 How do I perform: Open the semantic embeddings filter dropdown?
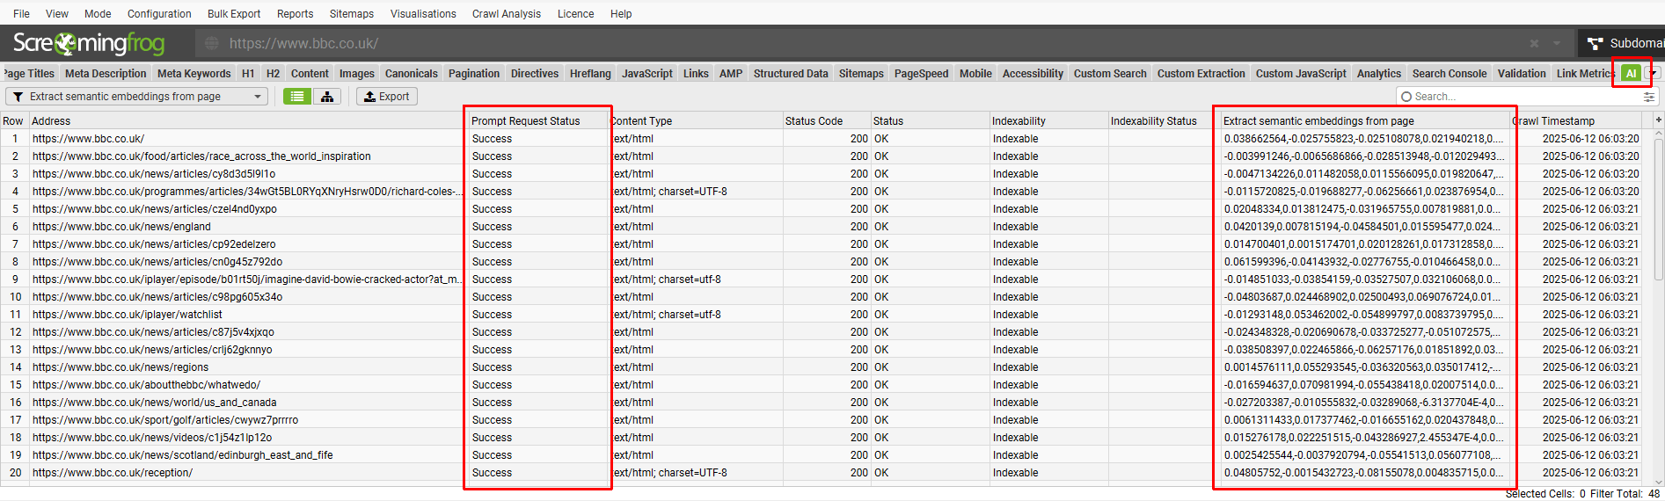(136, 97)
